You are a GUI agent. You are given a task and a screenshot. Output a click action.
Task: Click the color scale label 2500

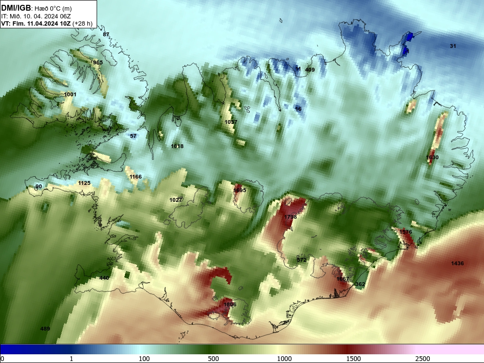point(423,359)
